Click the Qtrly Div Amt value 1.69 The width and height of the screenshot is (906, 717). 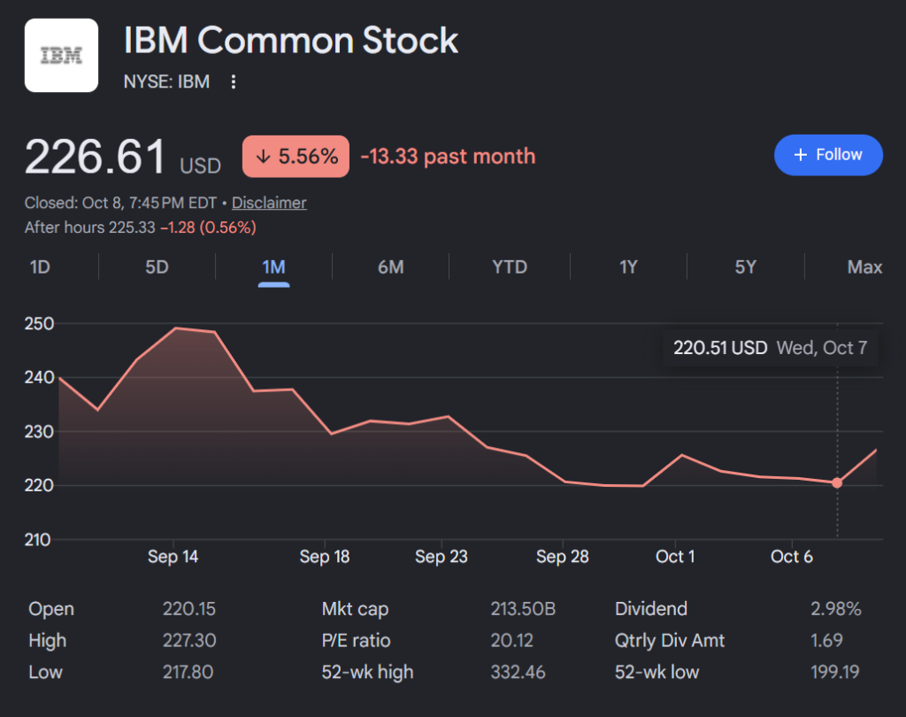(826, 641)
